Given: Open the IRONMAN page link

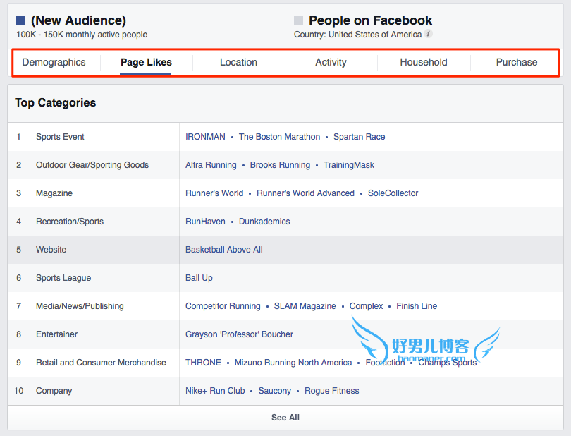Looking at the screenshot, I should [x=205, y=137].
